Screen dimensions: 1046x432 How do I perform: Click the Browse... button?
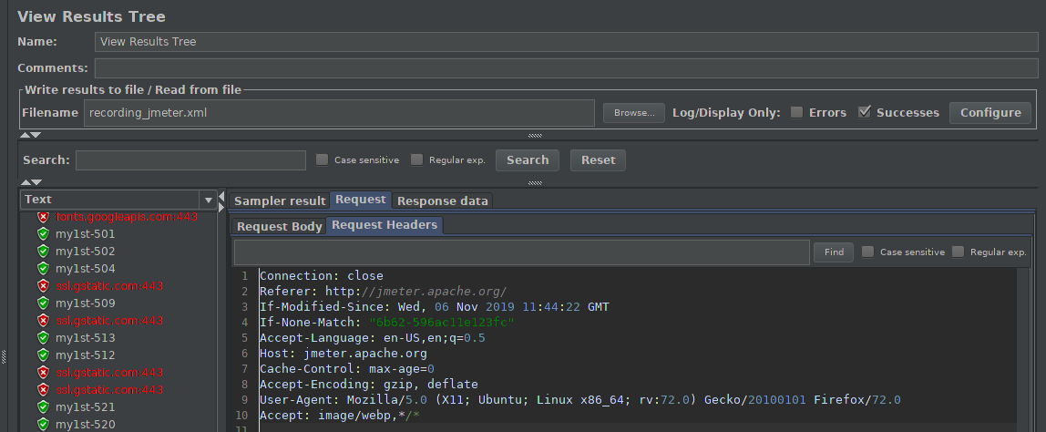(x=634, y=113)
